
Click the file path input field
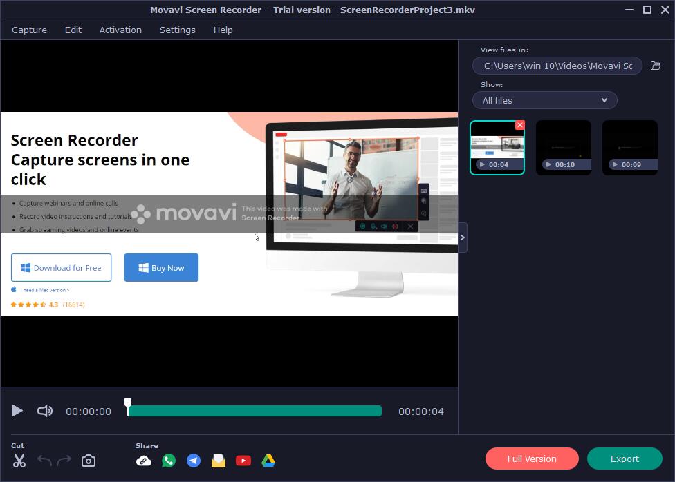tap(557, 66)
